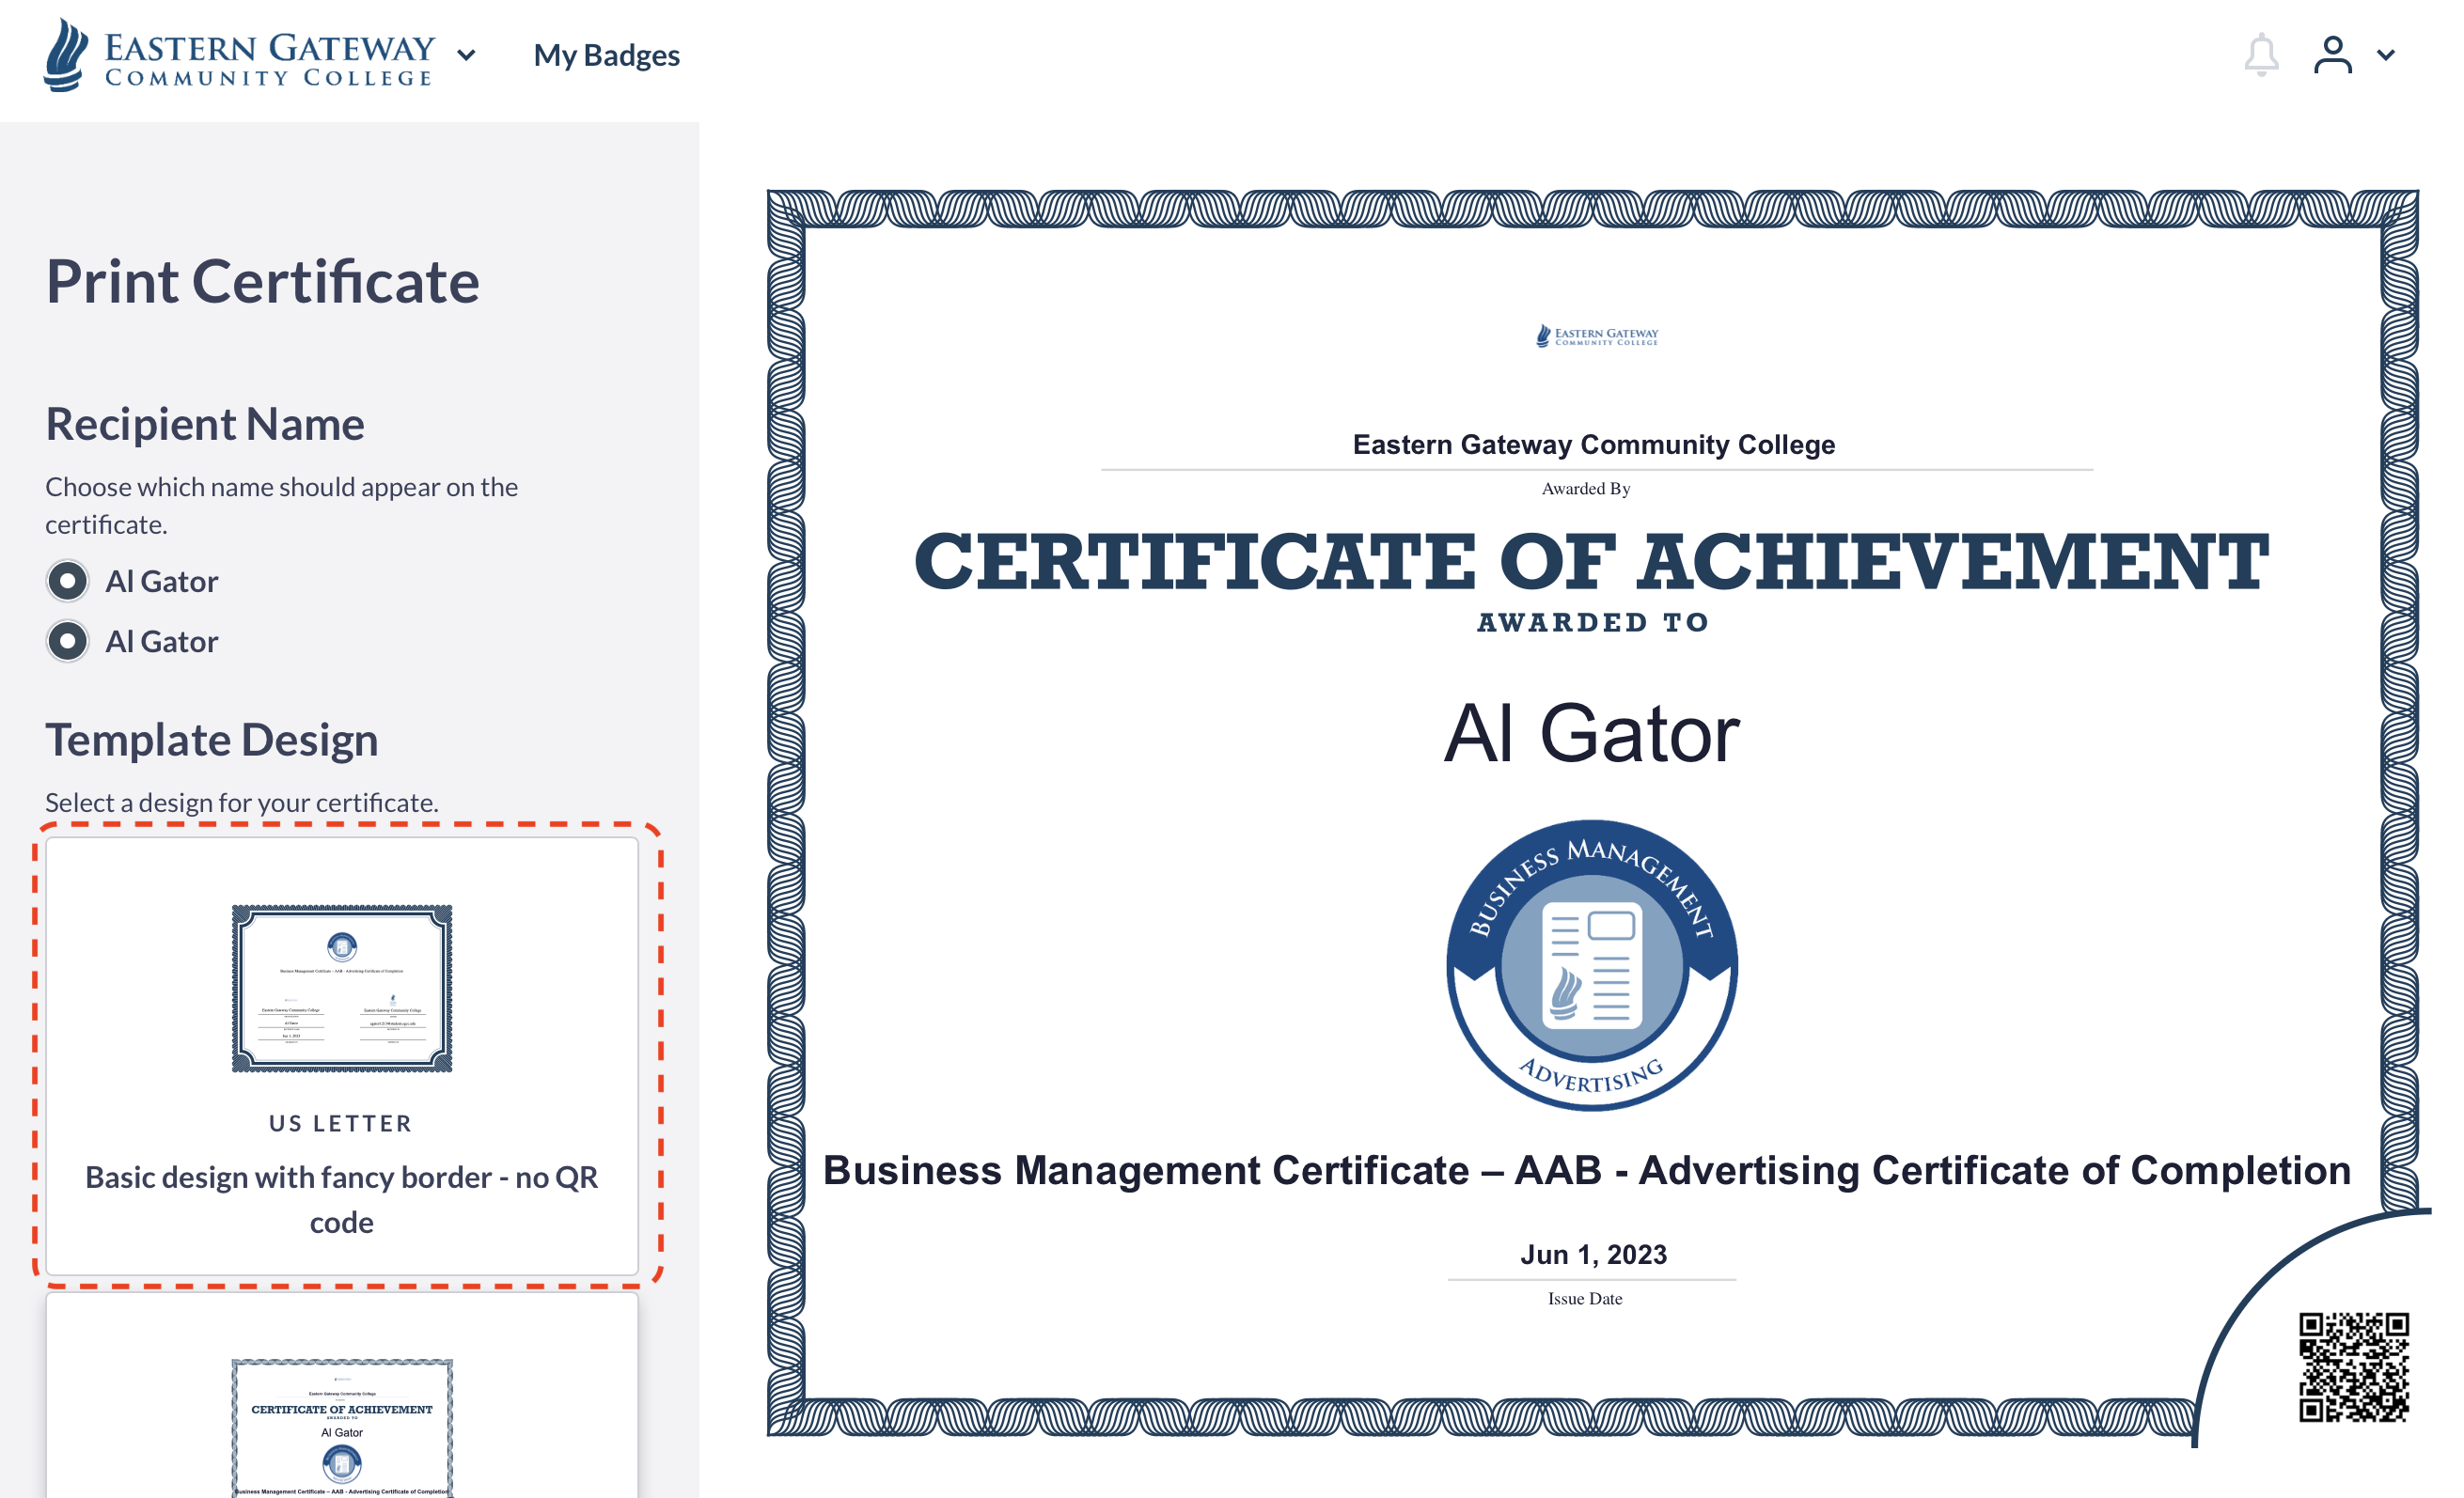The height and width of the screenshot is (1498, 2464).
Task: Select the second Al Gator radio option
Action: point(68,641)
